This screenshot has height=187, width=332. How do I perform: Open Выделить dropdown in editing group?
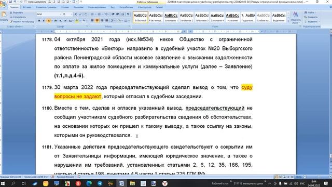click(312, 21)
